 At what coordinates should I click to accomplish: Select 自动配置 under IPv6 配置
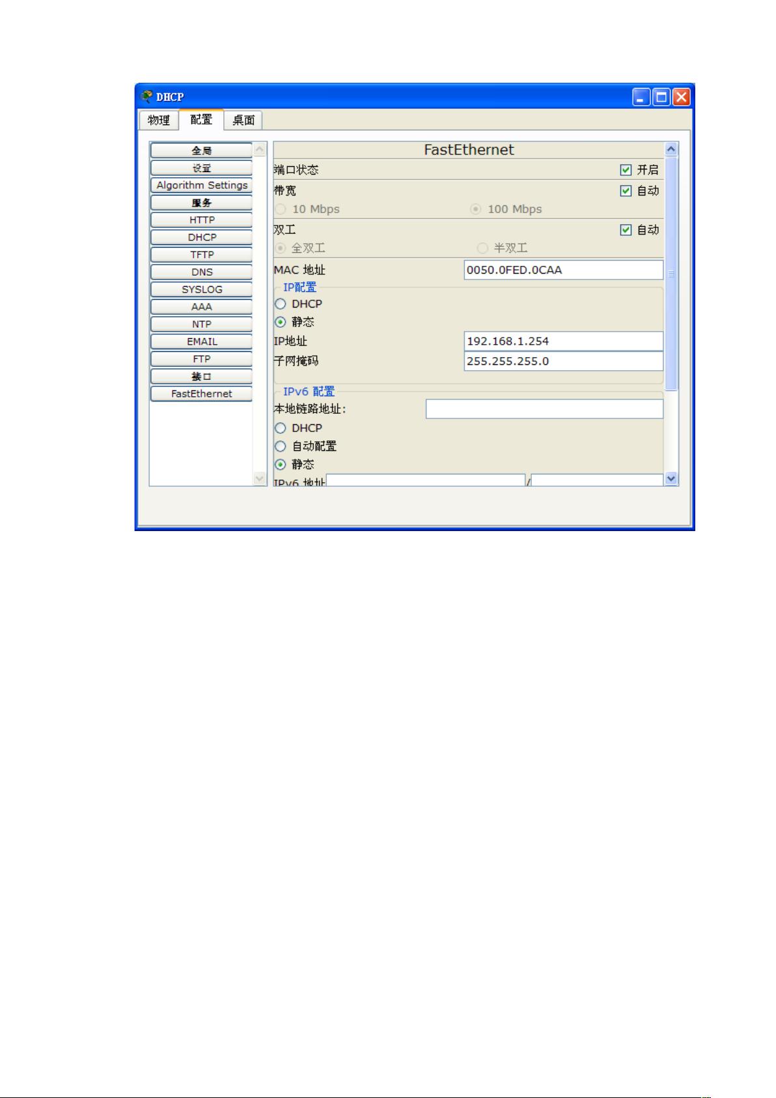coord(281,446)
